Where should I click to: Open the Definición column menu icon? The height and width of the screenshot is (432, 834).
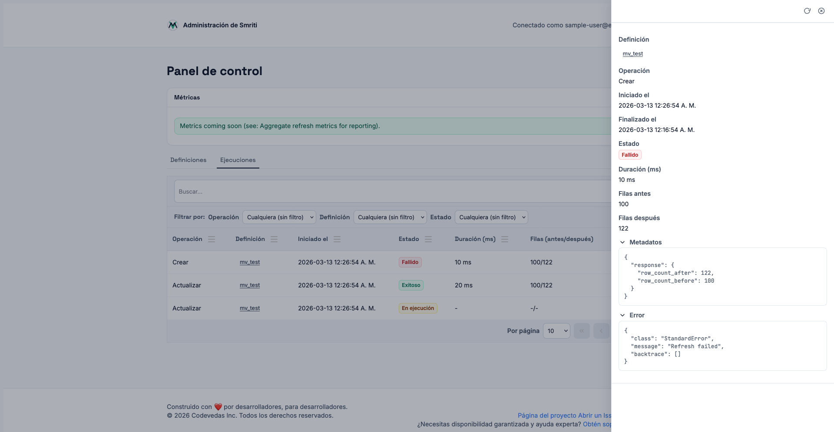(x=274, y=239)
